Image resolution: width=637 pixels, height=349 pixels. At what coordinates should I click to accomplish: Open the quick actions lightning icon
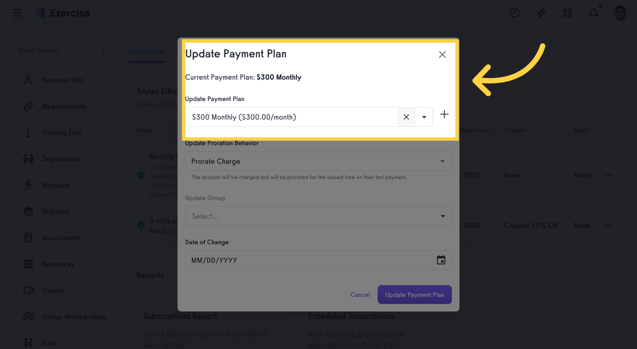click(x=541, y=13)
